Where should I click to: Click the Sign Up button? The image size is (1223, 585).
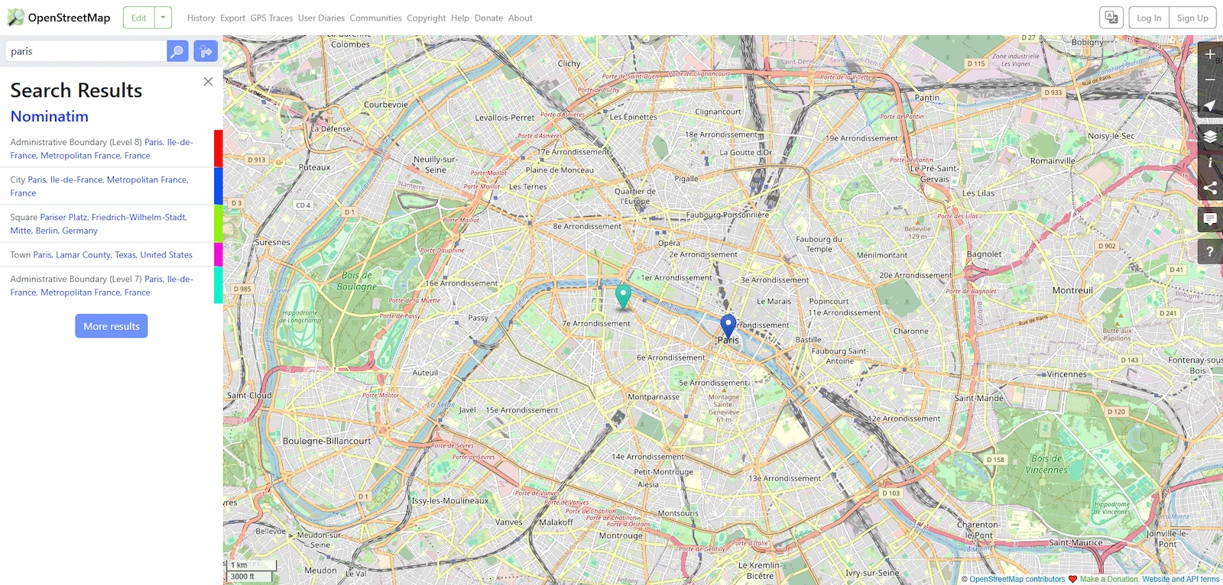[x=1192, y=18]
